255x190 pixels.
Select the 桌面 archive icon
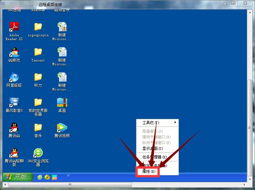(62, 102)
